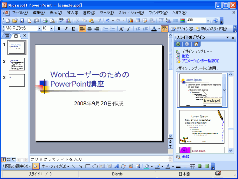Start slide show from view buttons
238x179 pixels.
click(x=14, y=159)
